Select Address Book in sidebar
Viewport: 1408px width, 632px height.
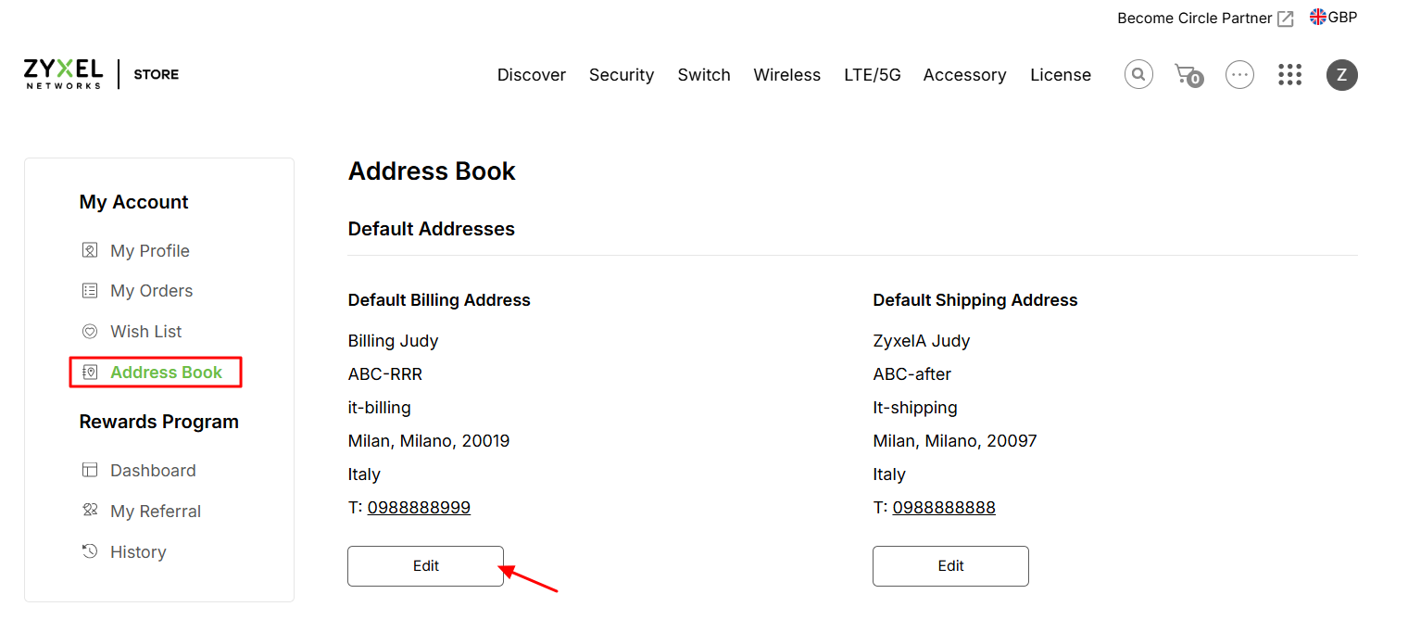[155, 372]
